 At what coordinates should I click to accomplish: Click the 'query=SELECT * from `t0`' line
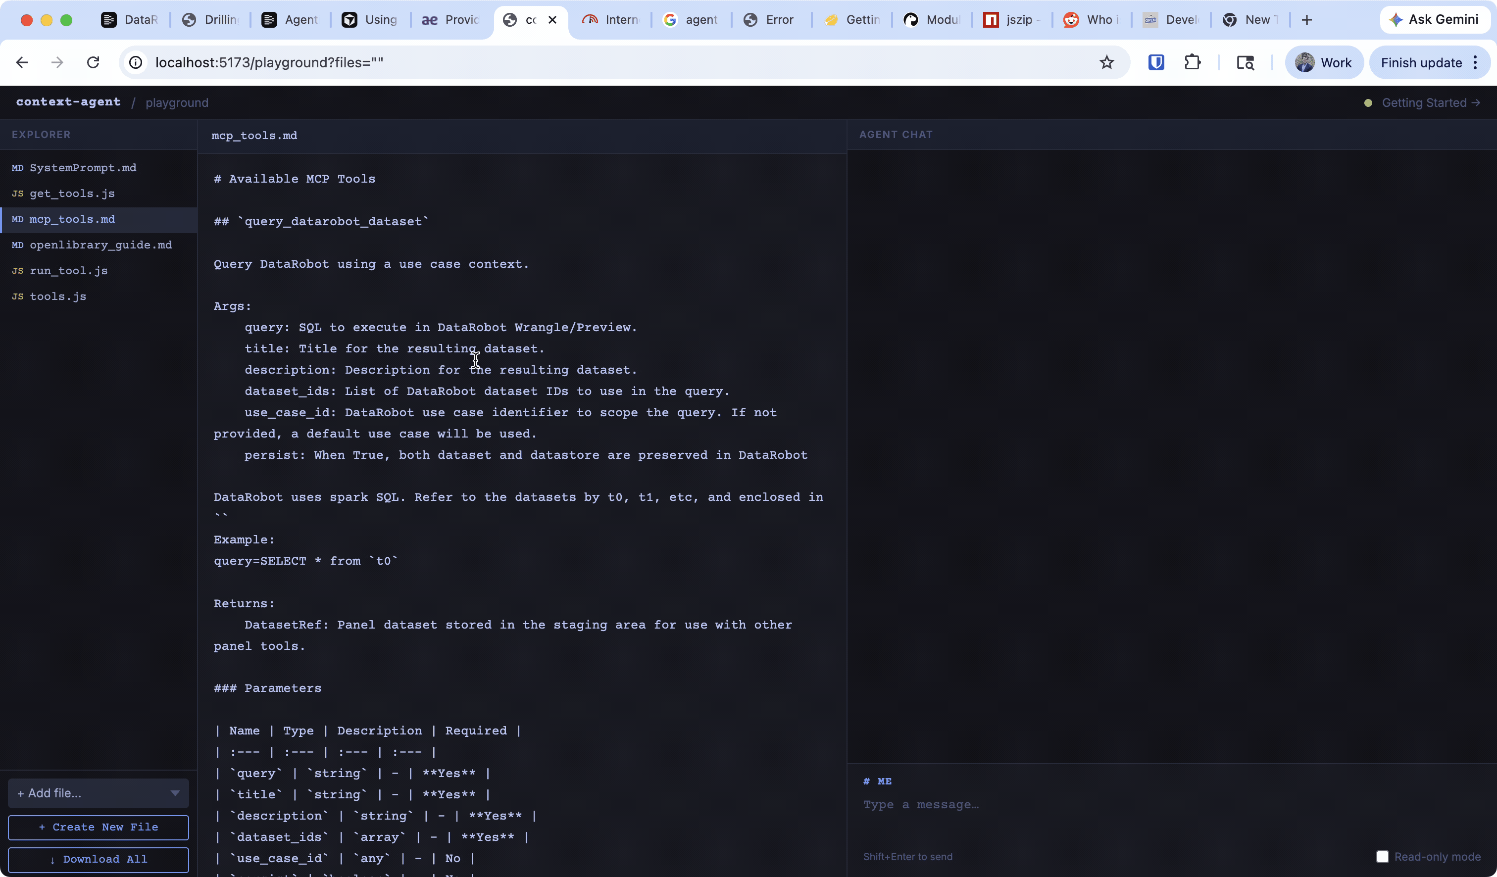click(306, 561)
